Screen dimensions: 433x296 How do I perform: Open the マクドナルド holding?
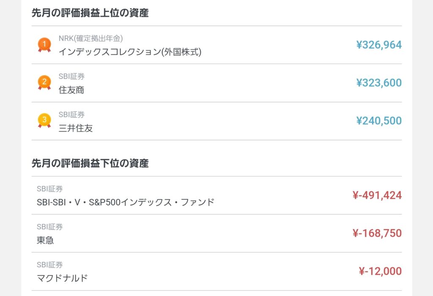tap(62, 278)
